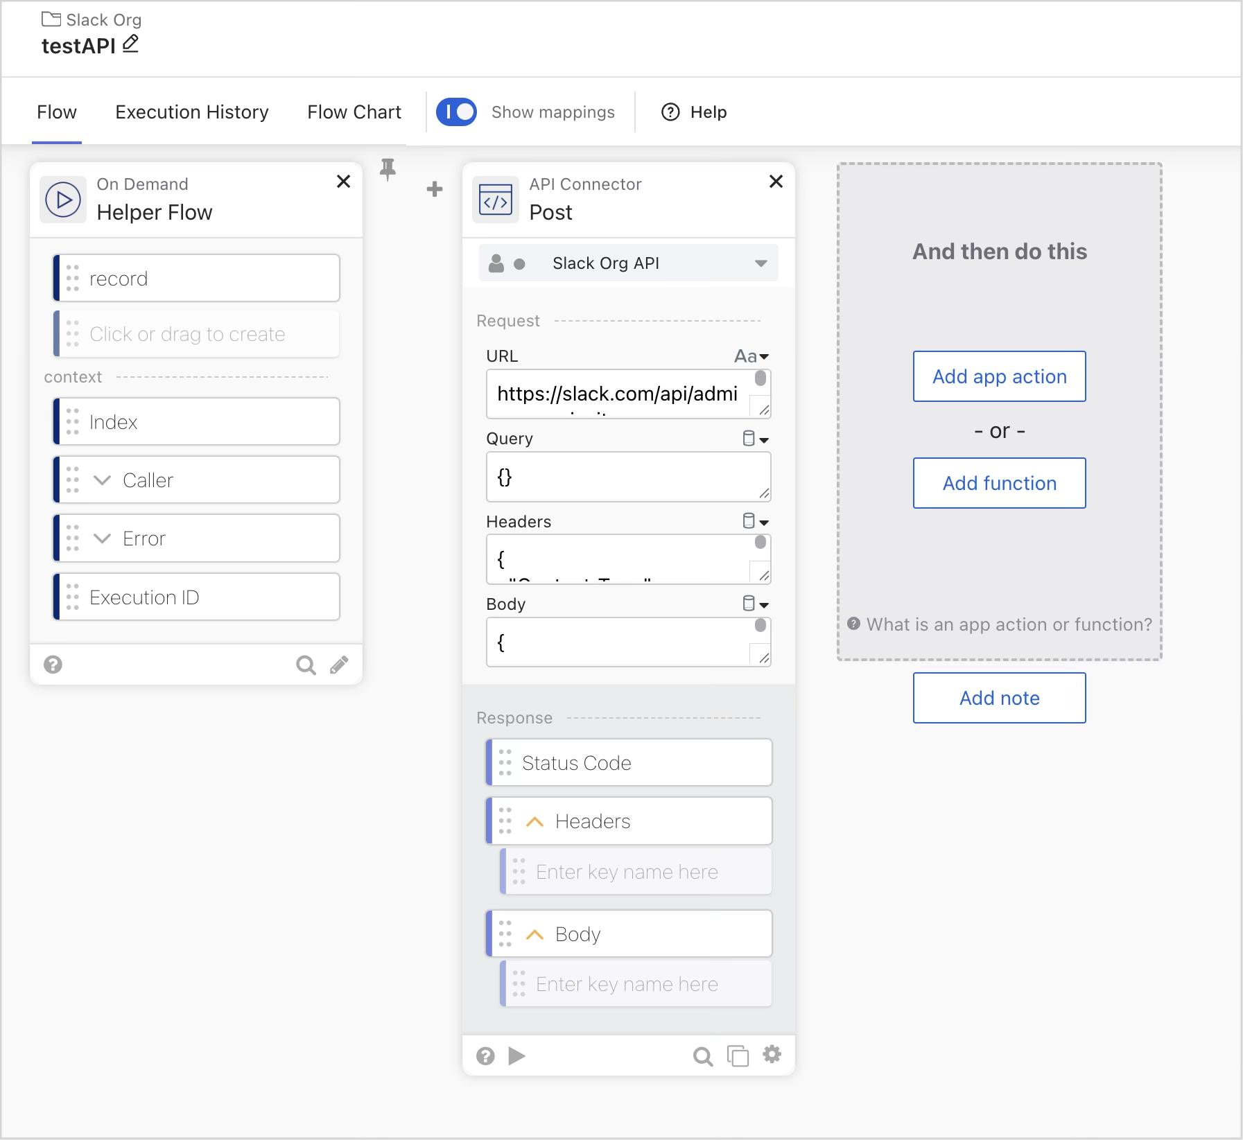
Task: Switch to the Execution History tab
Action: (x=191, y=112)
